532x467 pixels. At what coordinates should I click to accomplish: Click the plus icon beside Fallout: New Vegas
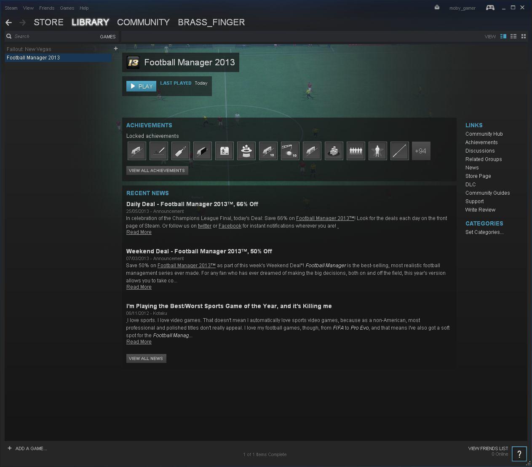coord(116,48)
